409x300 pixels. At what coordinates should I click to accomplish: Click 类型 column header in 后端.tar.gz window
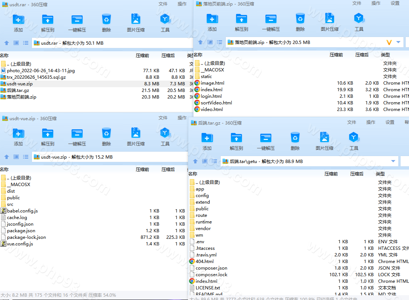click(x=380, y=174)
